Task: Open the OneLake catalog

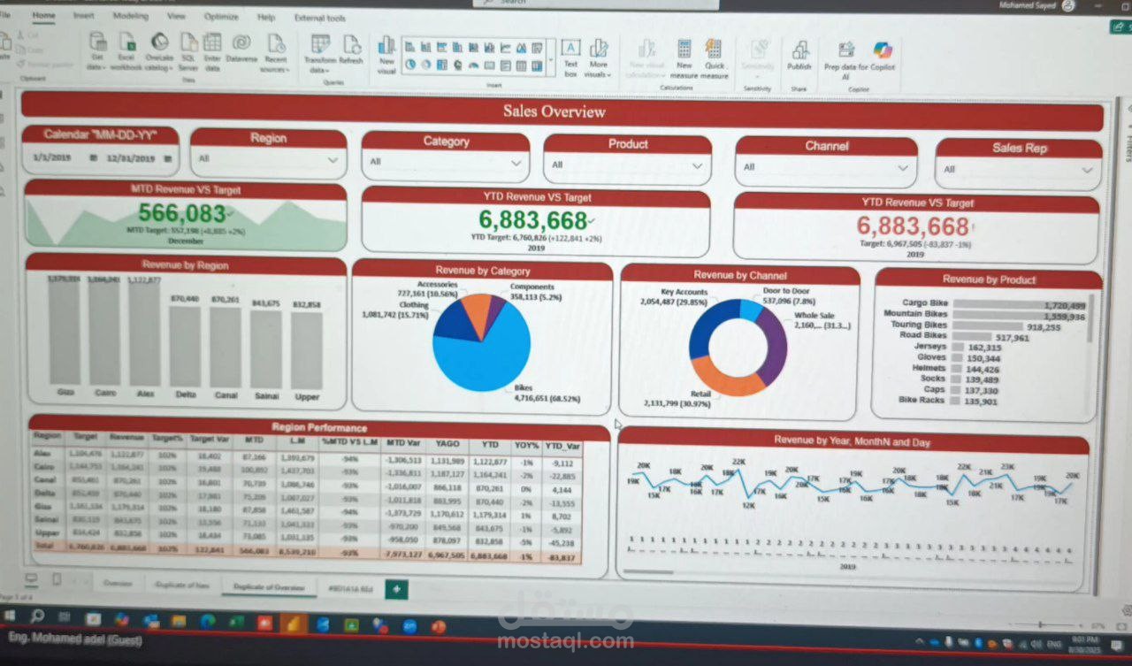Action: tap(159, 51)
